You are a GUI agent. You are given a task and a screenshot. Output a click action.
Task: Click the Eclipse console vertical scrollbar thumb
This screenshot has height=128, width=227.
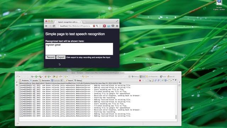[x=176, y=117]
